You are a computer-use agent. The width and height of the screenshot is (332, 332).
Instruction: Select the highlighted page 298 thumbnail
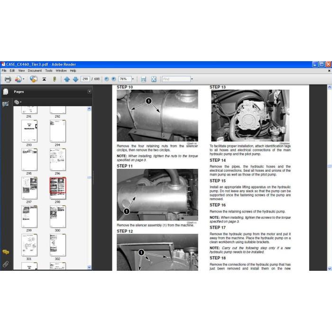58,188
